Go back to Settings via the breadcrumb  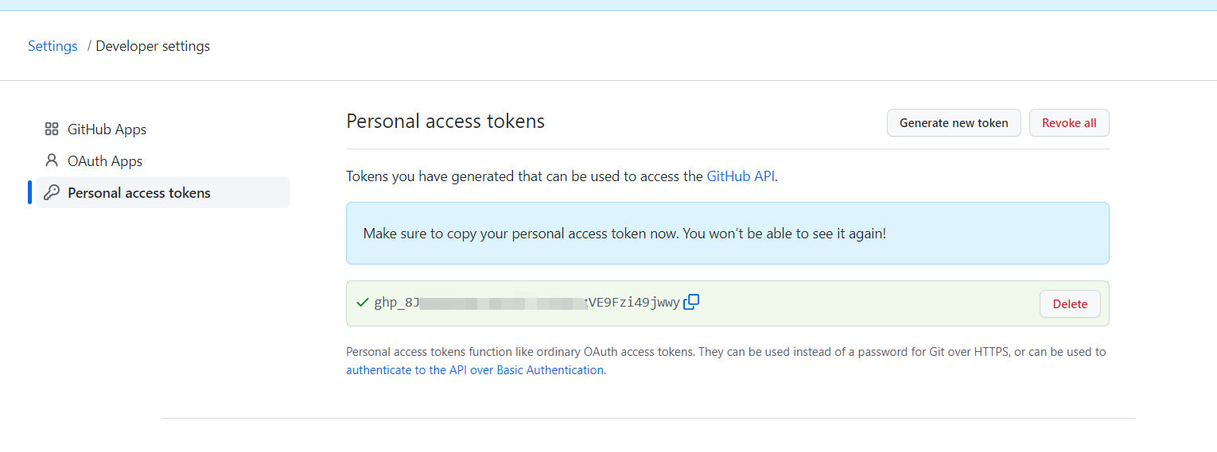pos(52,46)
